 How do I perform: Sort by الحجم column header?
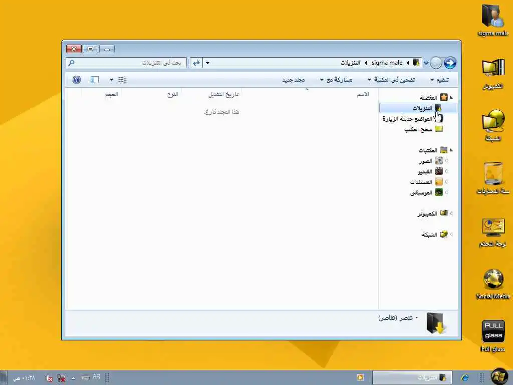[111, 94]
